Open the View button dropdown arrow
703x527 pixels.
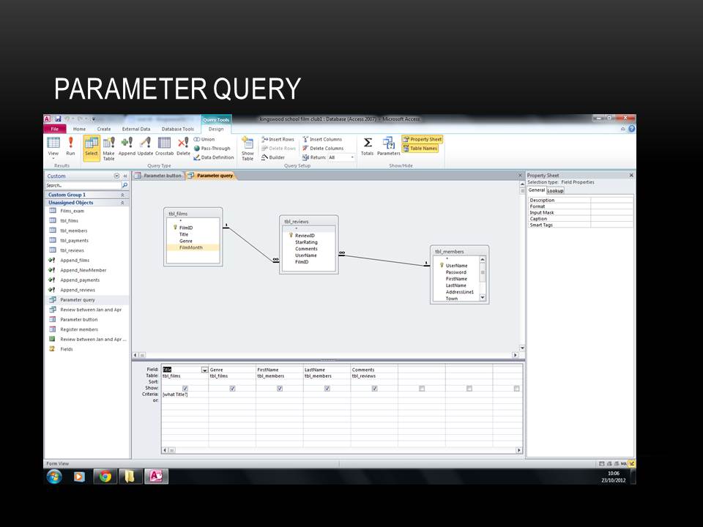click(53, 158)
